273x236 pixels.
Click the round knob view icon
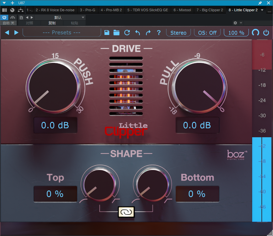click(x=12, y=10)
